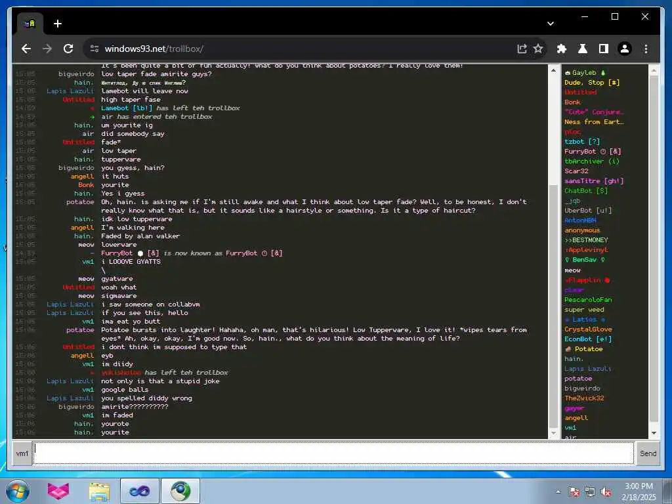Select TheZwick32 in the user list
The image size is (672, 504).
coord(584,398)
